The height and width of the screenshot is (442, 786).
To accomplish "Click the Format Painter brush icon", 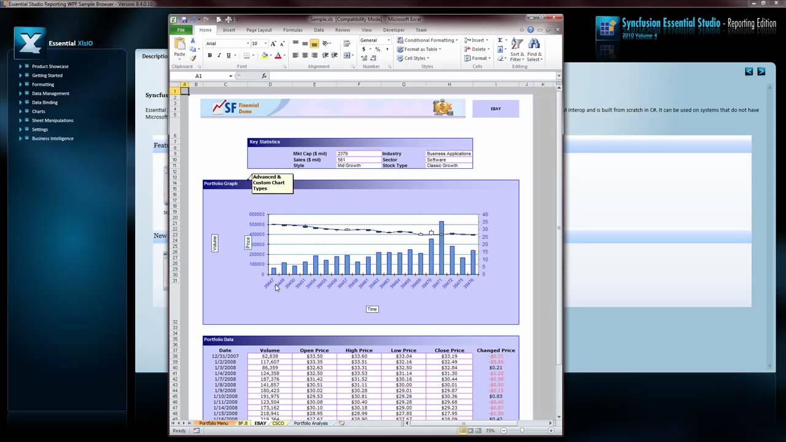I will [193, 58].
